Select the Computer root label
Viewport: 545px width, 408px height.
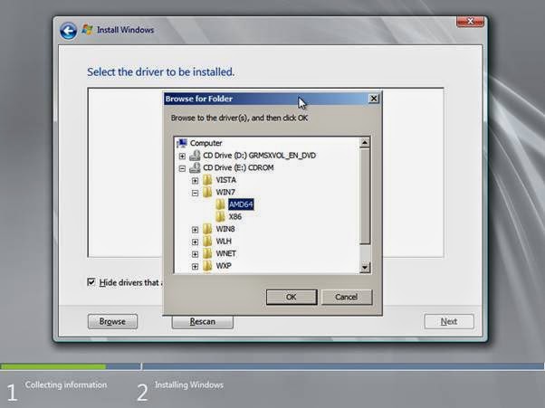coord(206,143)
